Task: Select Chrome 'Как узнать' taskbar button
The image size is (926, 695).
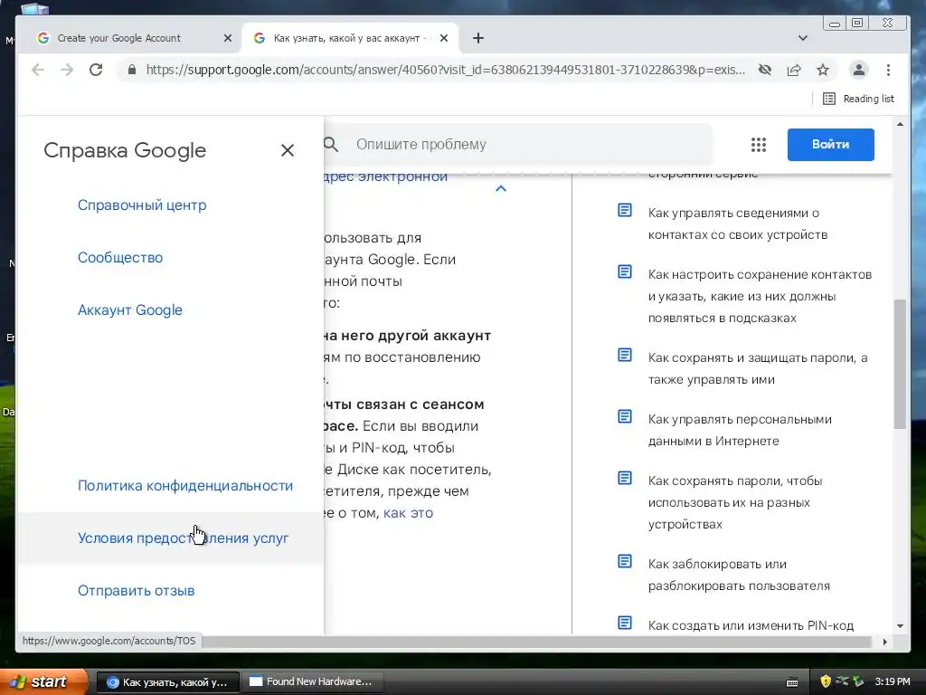Action: tap(167, 682)
